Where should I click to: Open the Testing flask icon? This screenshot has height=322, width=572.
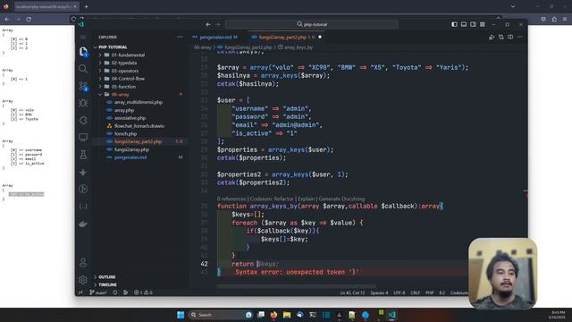(x=83, y=155)
